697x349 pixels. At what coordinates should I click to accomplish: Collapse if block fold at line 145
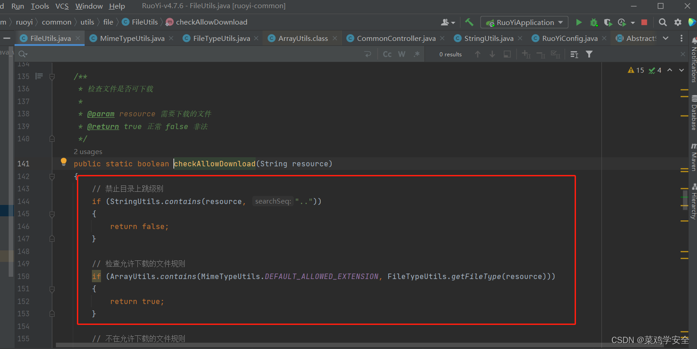coord(52,214)
